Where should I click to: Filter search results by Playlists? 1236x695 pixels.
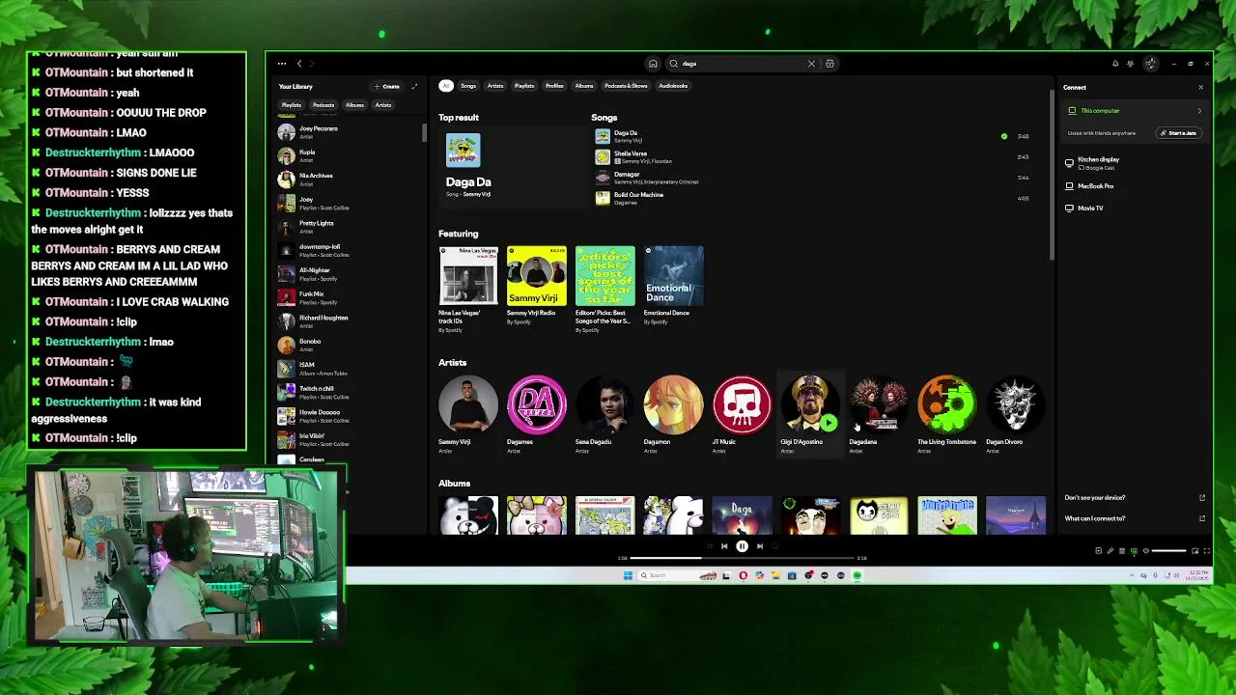[524, 86]
